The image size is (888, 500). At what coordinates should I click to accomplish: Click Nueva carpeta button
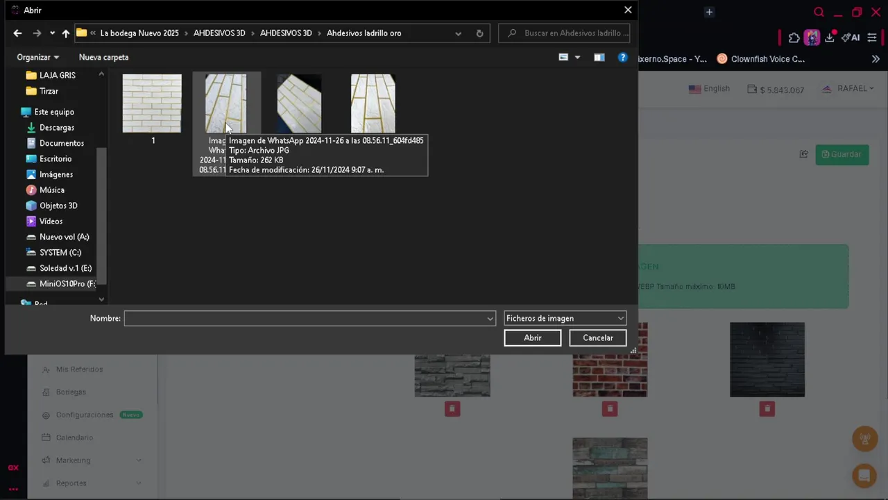coord(103,57)
